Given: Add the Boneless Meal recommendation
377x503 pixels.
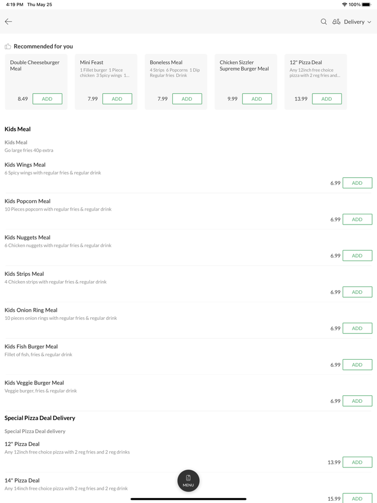Looking at the screenshot, I should (x=187, y=99).
